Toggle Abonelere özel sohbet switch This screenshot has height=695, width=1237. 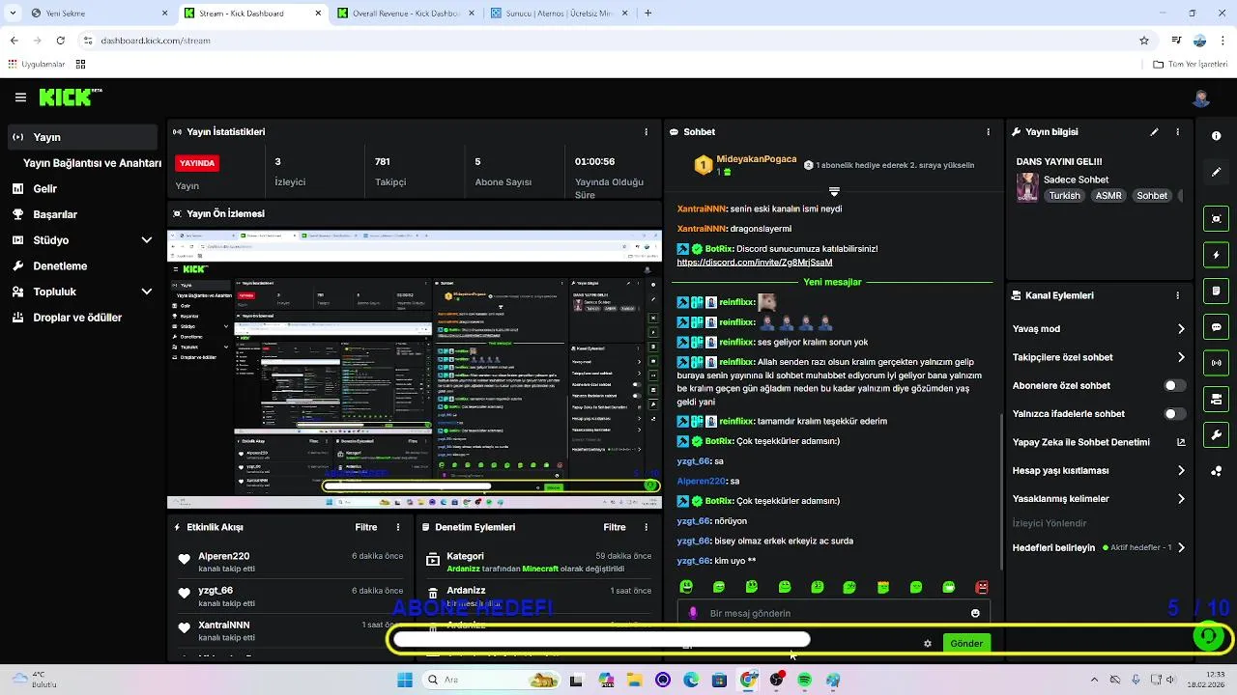(1174, 386)
